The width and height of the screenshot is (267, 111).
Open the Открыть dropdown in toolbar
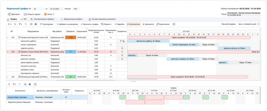106,24
